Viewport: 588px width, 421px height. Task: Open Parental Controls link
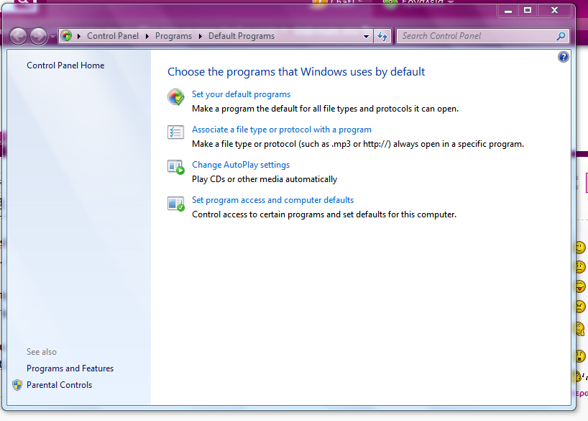[x=59, y=385]
